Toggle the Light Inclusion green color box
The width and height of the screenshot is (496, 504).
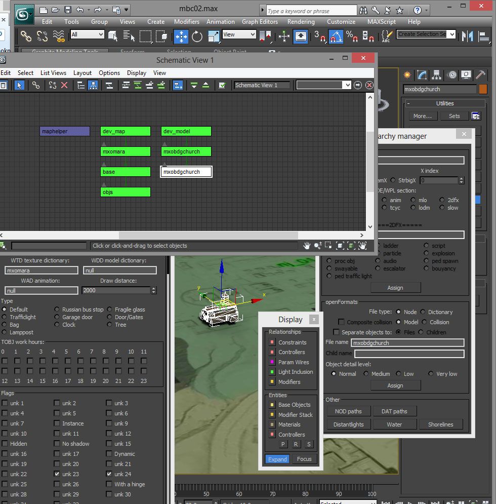tap(272, 372)
